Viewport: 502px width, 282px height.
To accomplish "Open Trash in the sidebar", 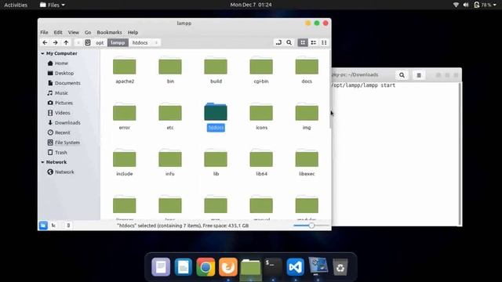I will (x=60, y=153).
